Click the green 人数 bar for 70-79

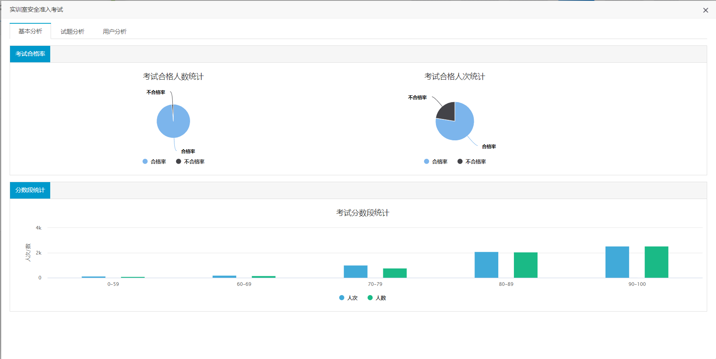click(x=395, y=273)
